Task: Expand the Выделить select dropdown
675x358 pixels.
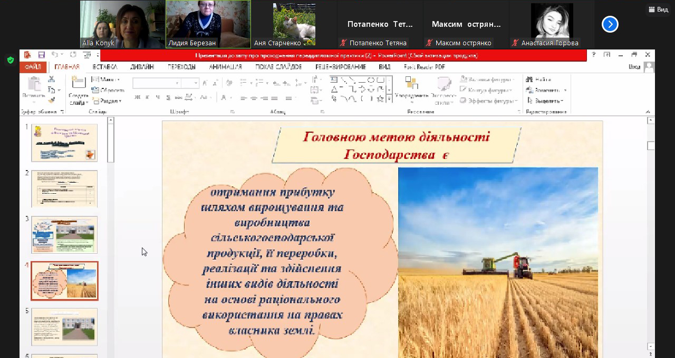Action: click(545, 101)
